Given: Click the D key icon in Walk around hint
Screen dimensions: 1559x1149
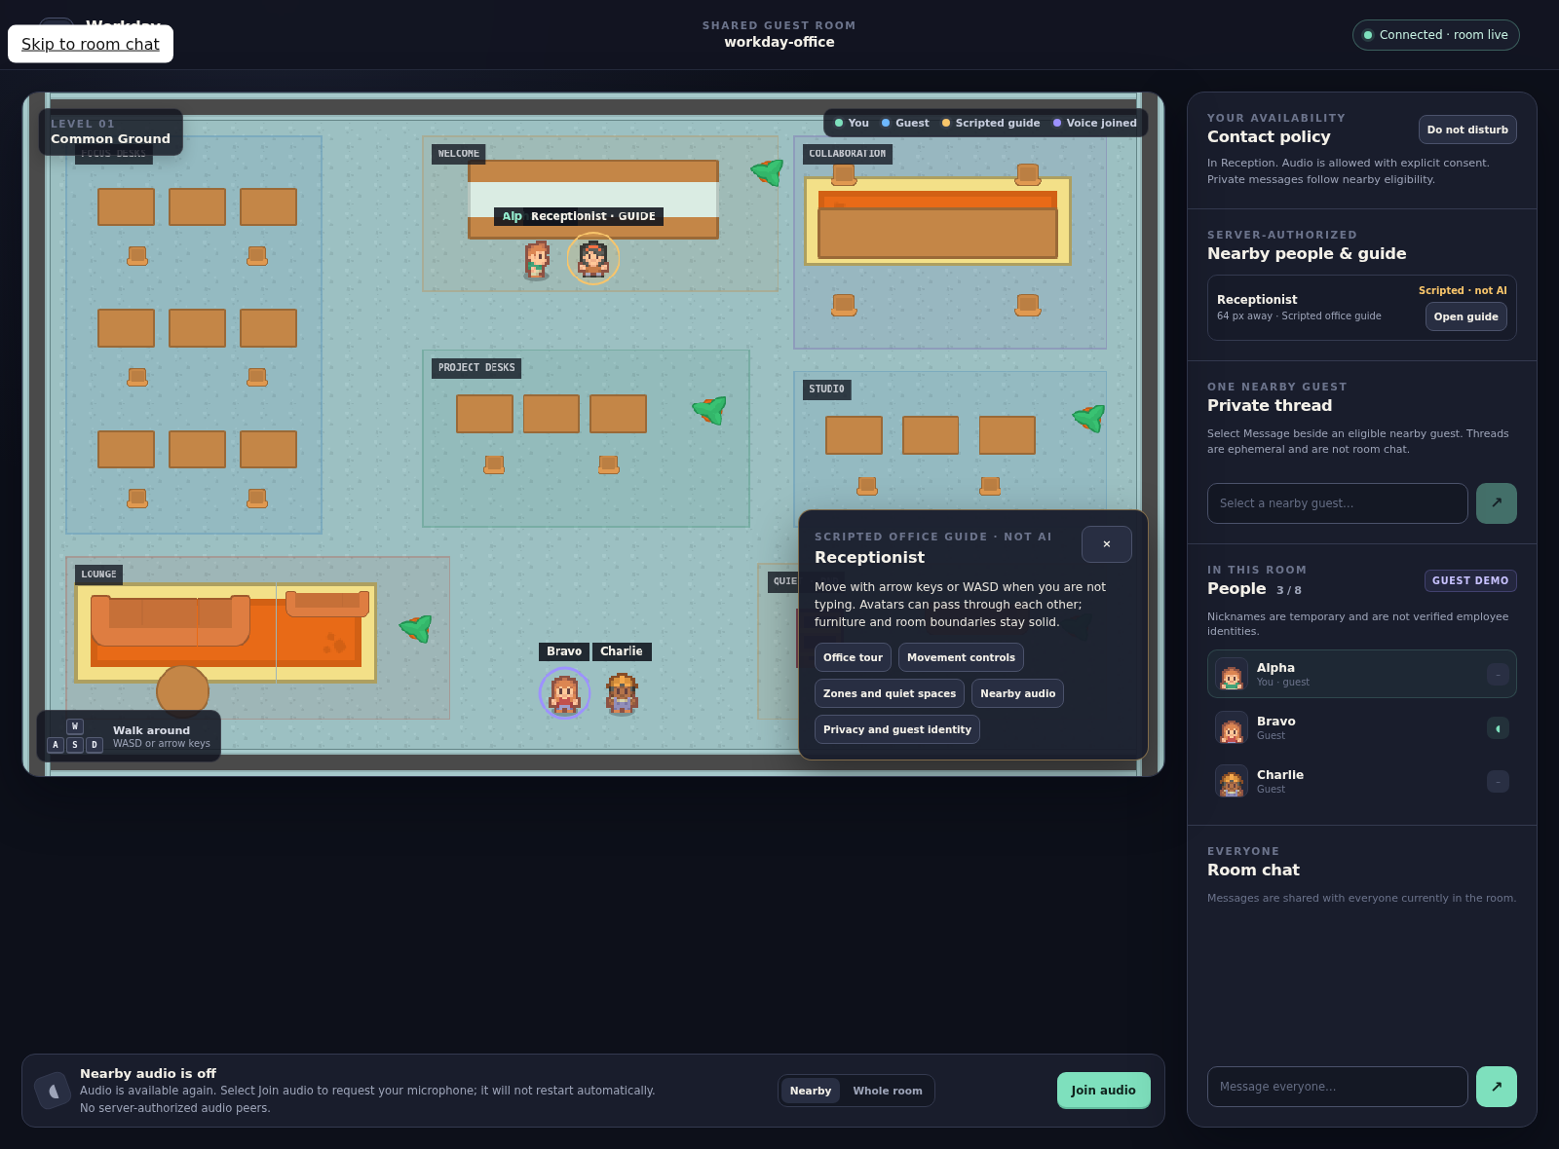Looking at the screenshot, I should [x=95, y=745].
